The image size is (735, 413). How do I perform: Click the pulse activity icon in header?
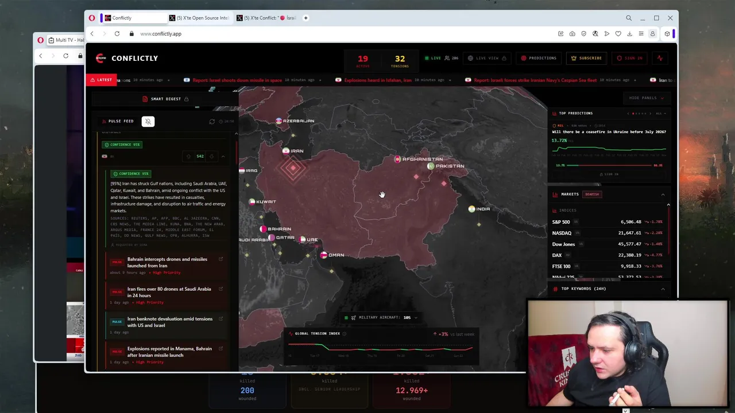click(x=660, y=58)
